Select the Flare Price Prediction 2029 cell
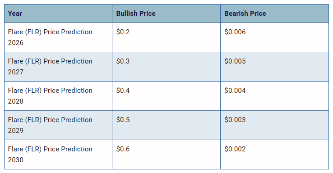Viewport: 333px width, 173px height. click(58, 125)
